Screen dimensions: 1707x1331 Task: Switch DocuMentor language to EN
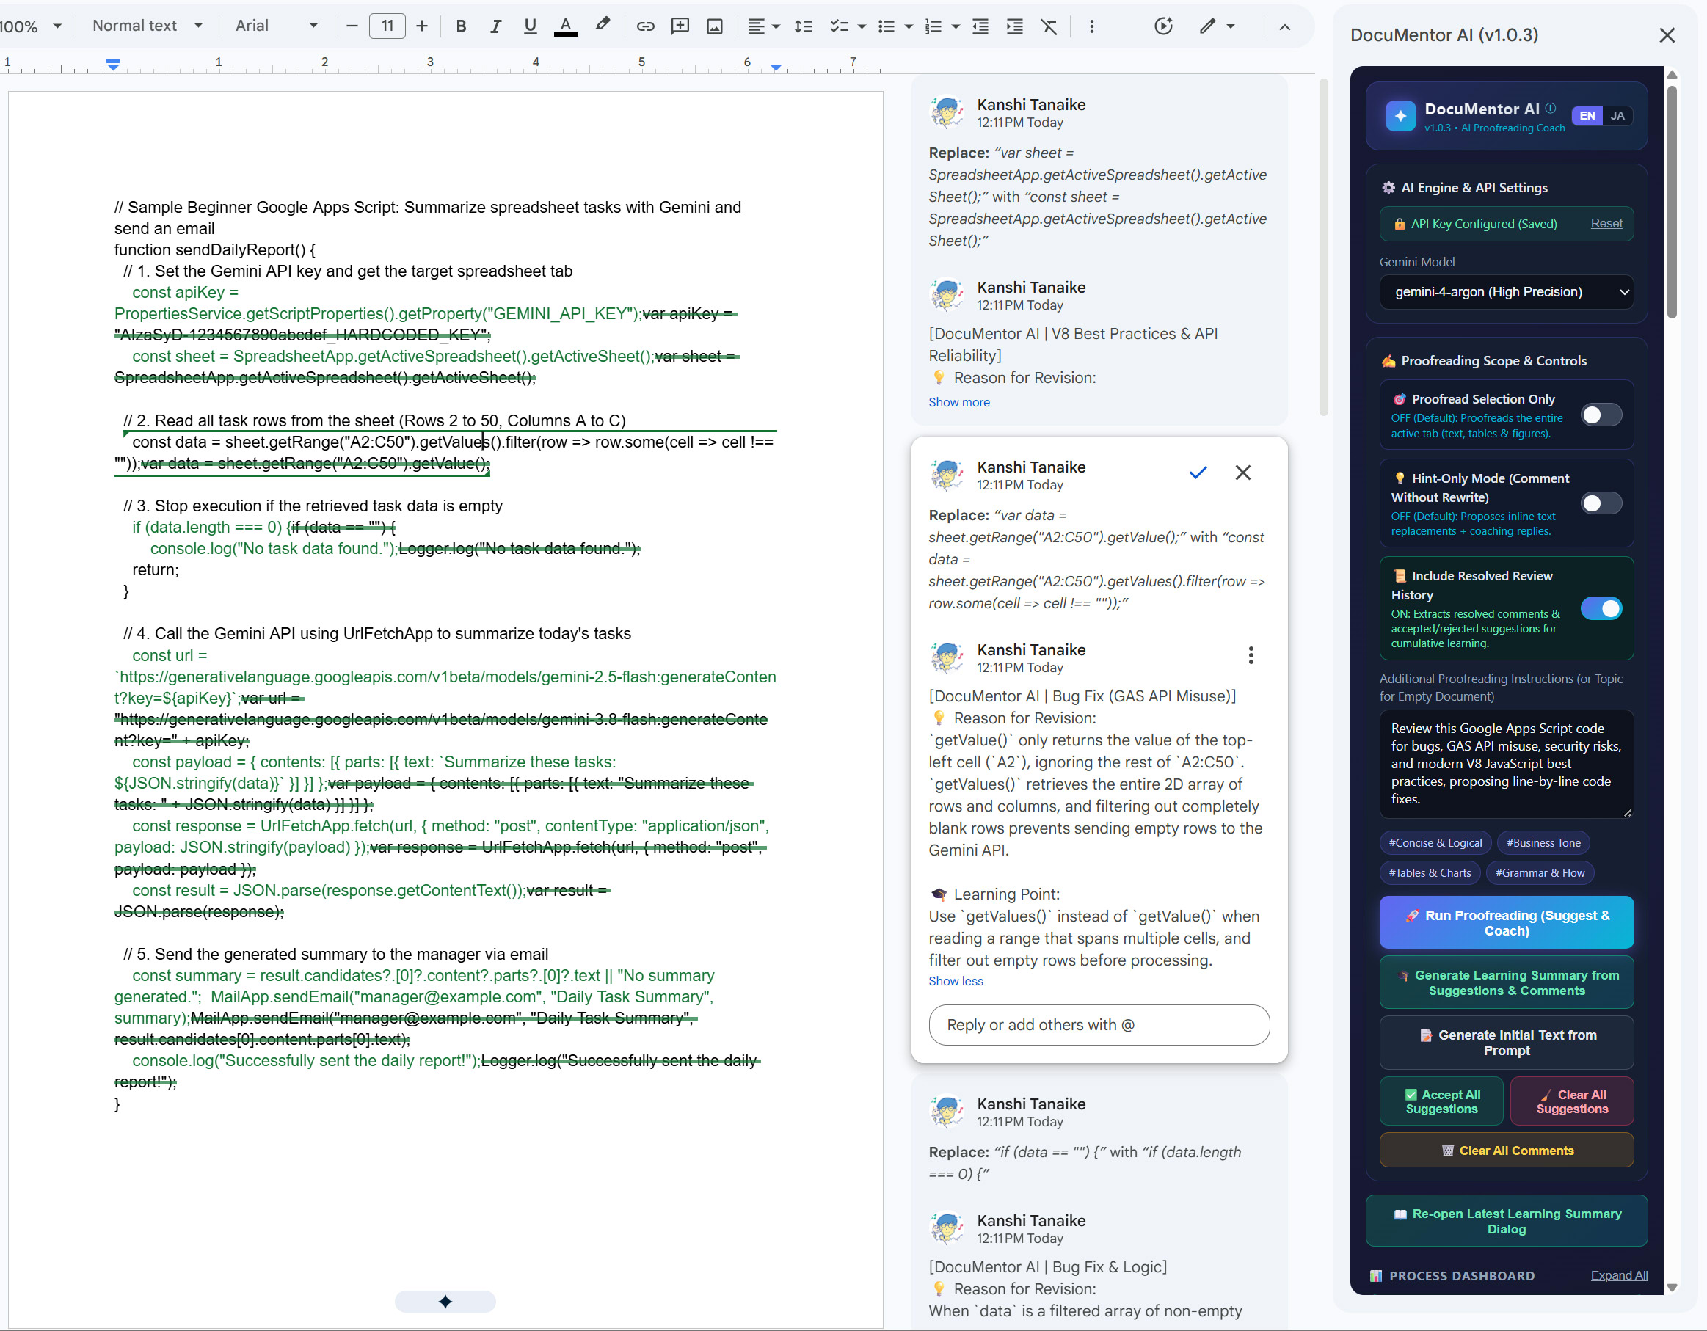coord(1587,116)
